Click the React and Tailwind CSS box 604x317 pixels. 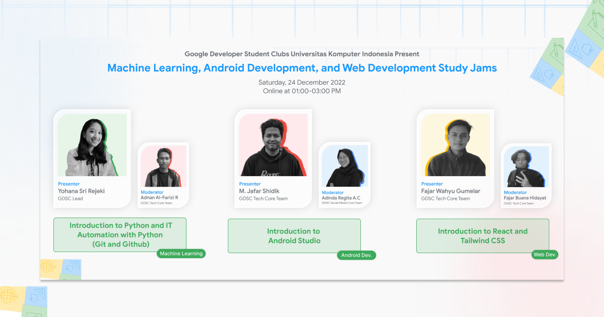(483, 235)
